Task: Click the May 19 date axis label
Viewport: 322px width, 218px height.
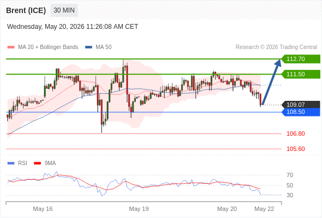Action: click(139, 209)
